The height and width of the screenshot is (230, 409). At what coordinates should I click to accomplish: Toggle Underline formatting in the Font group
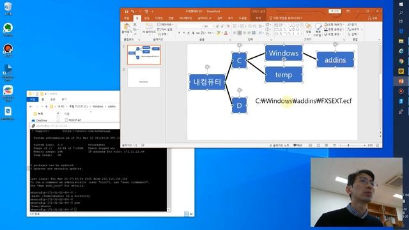click(189, 33)
